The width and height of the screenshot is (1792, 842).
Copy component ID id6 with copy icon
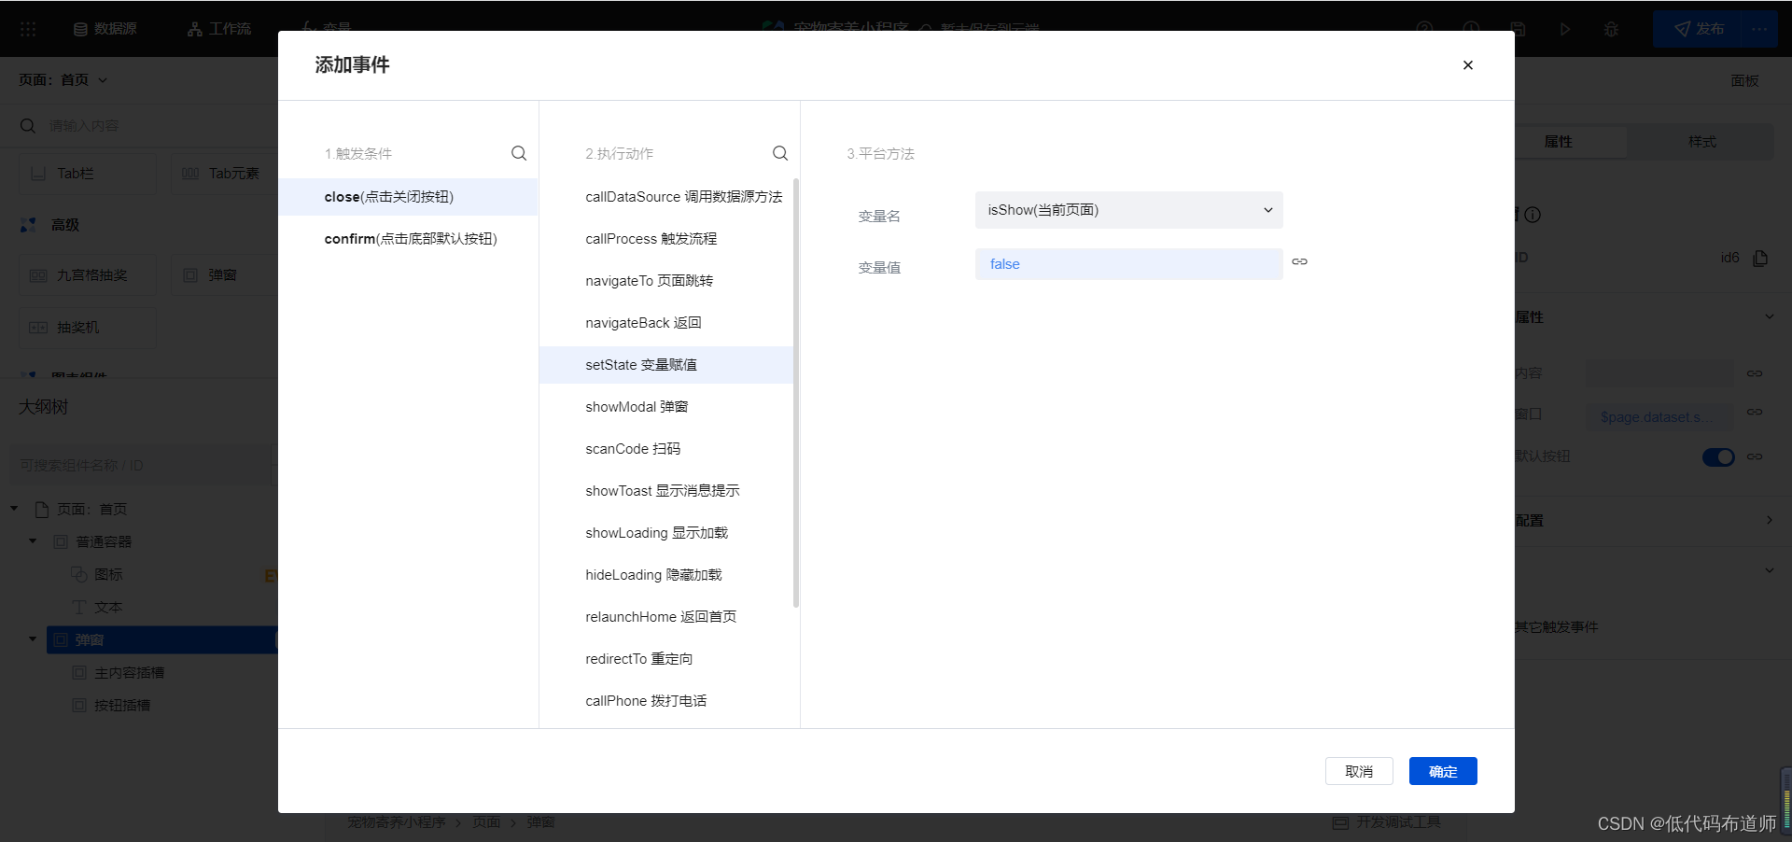click(x=1760, y=258)
